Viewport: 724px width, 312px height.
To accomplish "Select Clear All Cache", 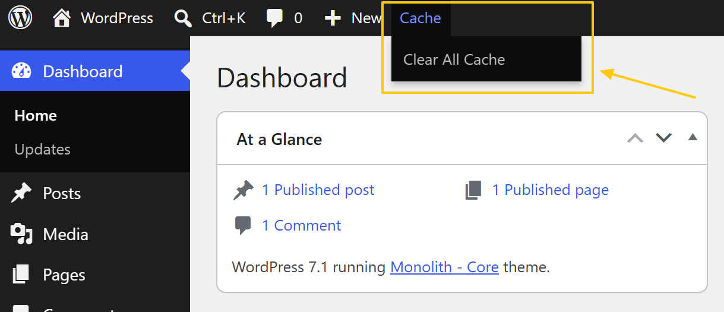I will (454, 59).
